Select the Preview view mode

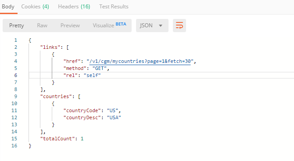[70, 26]
